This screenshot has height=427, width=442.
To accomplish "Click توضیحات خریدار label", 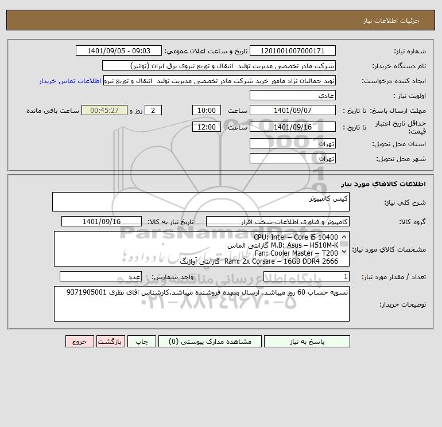I will click(403, 304).
